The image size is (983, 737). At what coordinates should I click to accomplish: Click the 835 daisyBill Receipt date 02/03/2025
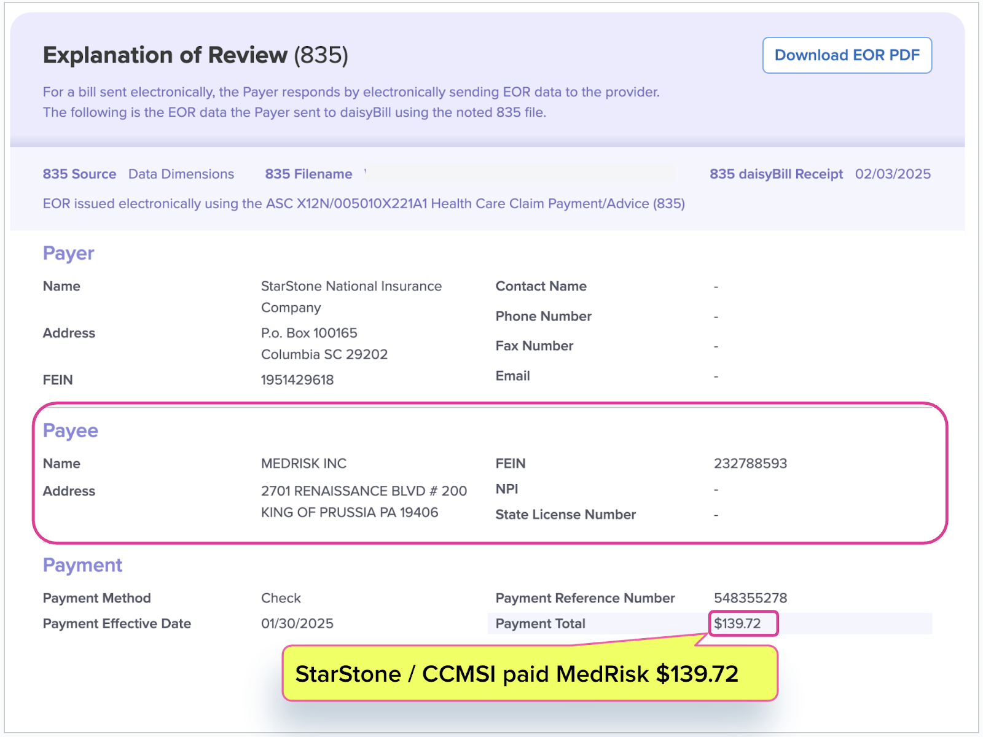point(893,174)
